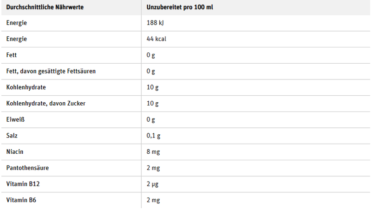Select the 8 mg Niacin value
Screen dimensions: 371x210
pyautogui.click(x=153, y=152)
